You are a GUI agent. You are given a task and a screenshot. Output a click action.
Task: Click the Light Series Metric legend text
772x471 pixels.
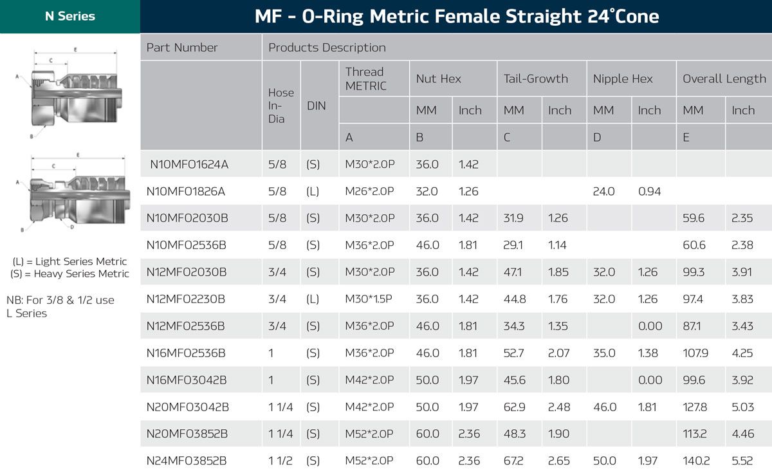[69, 262]
